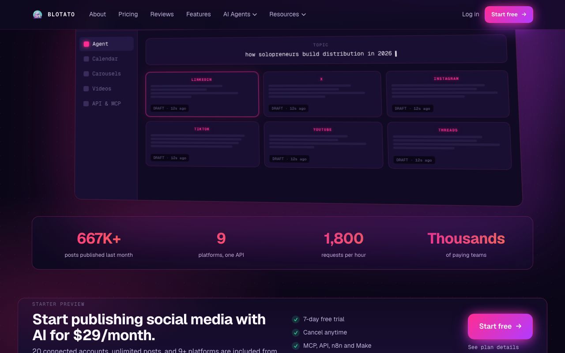Click the BLOTATO brand name text
The width and height of the screenshot is (565, 353).
(x=61, y=15)
